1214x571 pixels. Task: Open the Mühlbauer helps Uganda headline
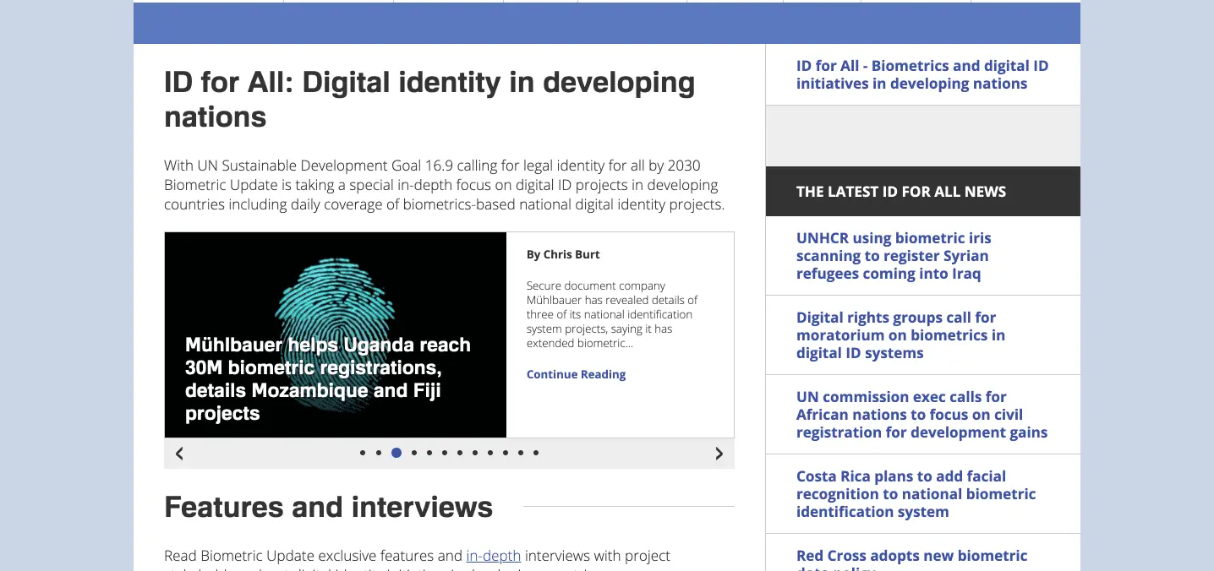tap(328, 379)
